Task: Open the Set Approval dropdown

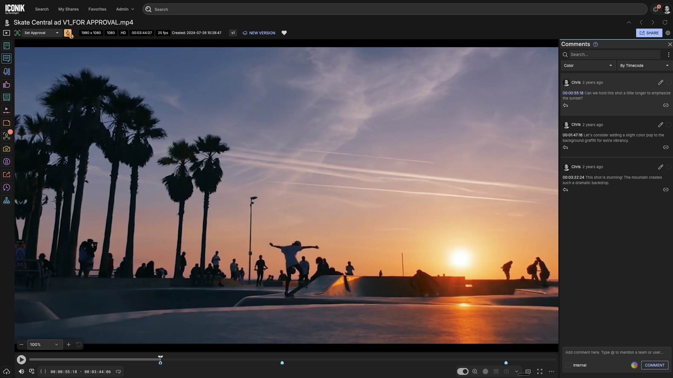Action: tap(42, 33)
